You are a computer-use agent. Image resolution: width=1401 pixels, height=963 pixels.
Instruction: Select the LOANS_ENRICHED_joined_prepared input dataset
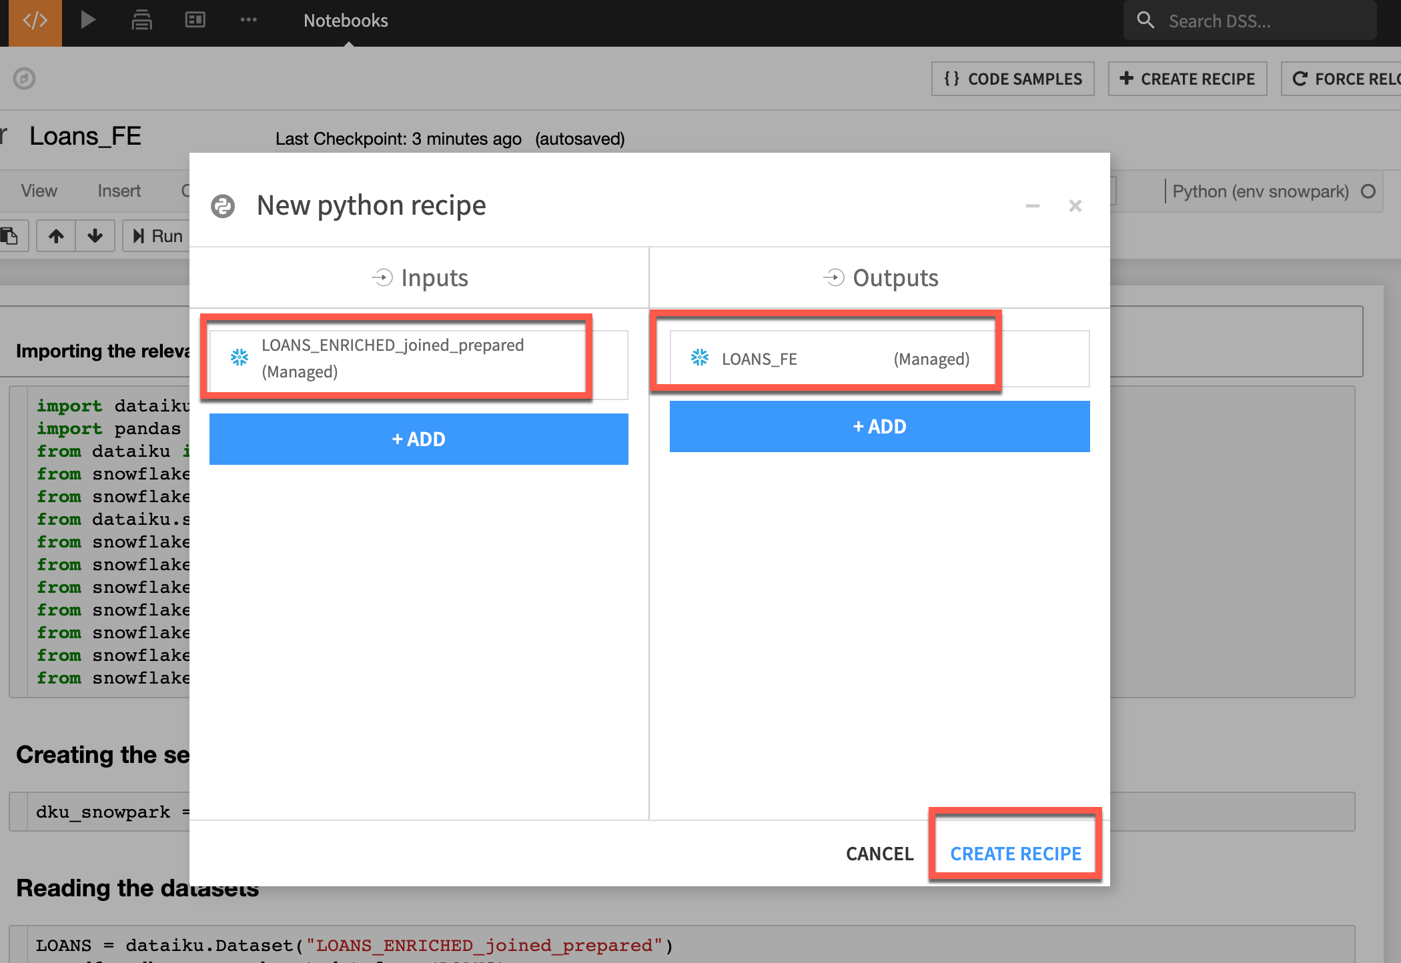tap(394, 358)
